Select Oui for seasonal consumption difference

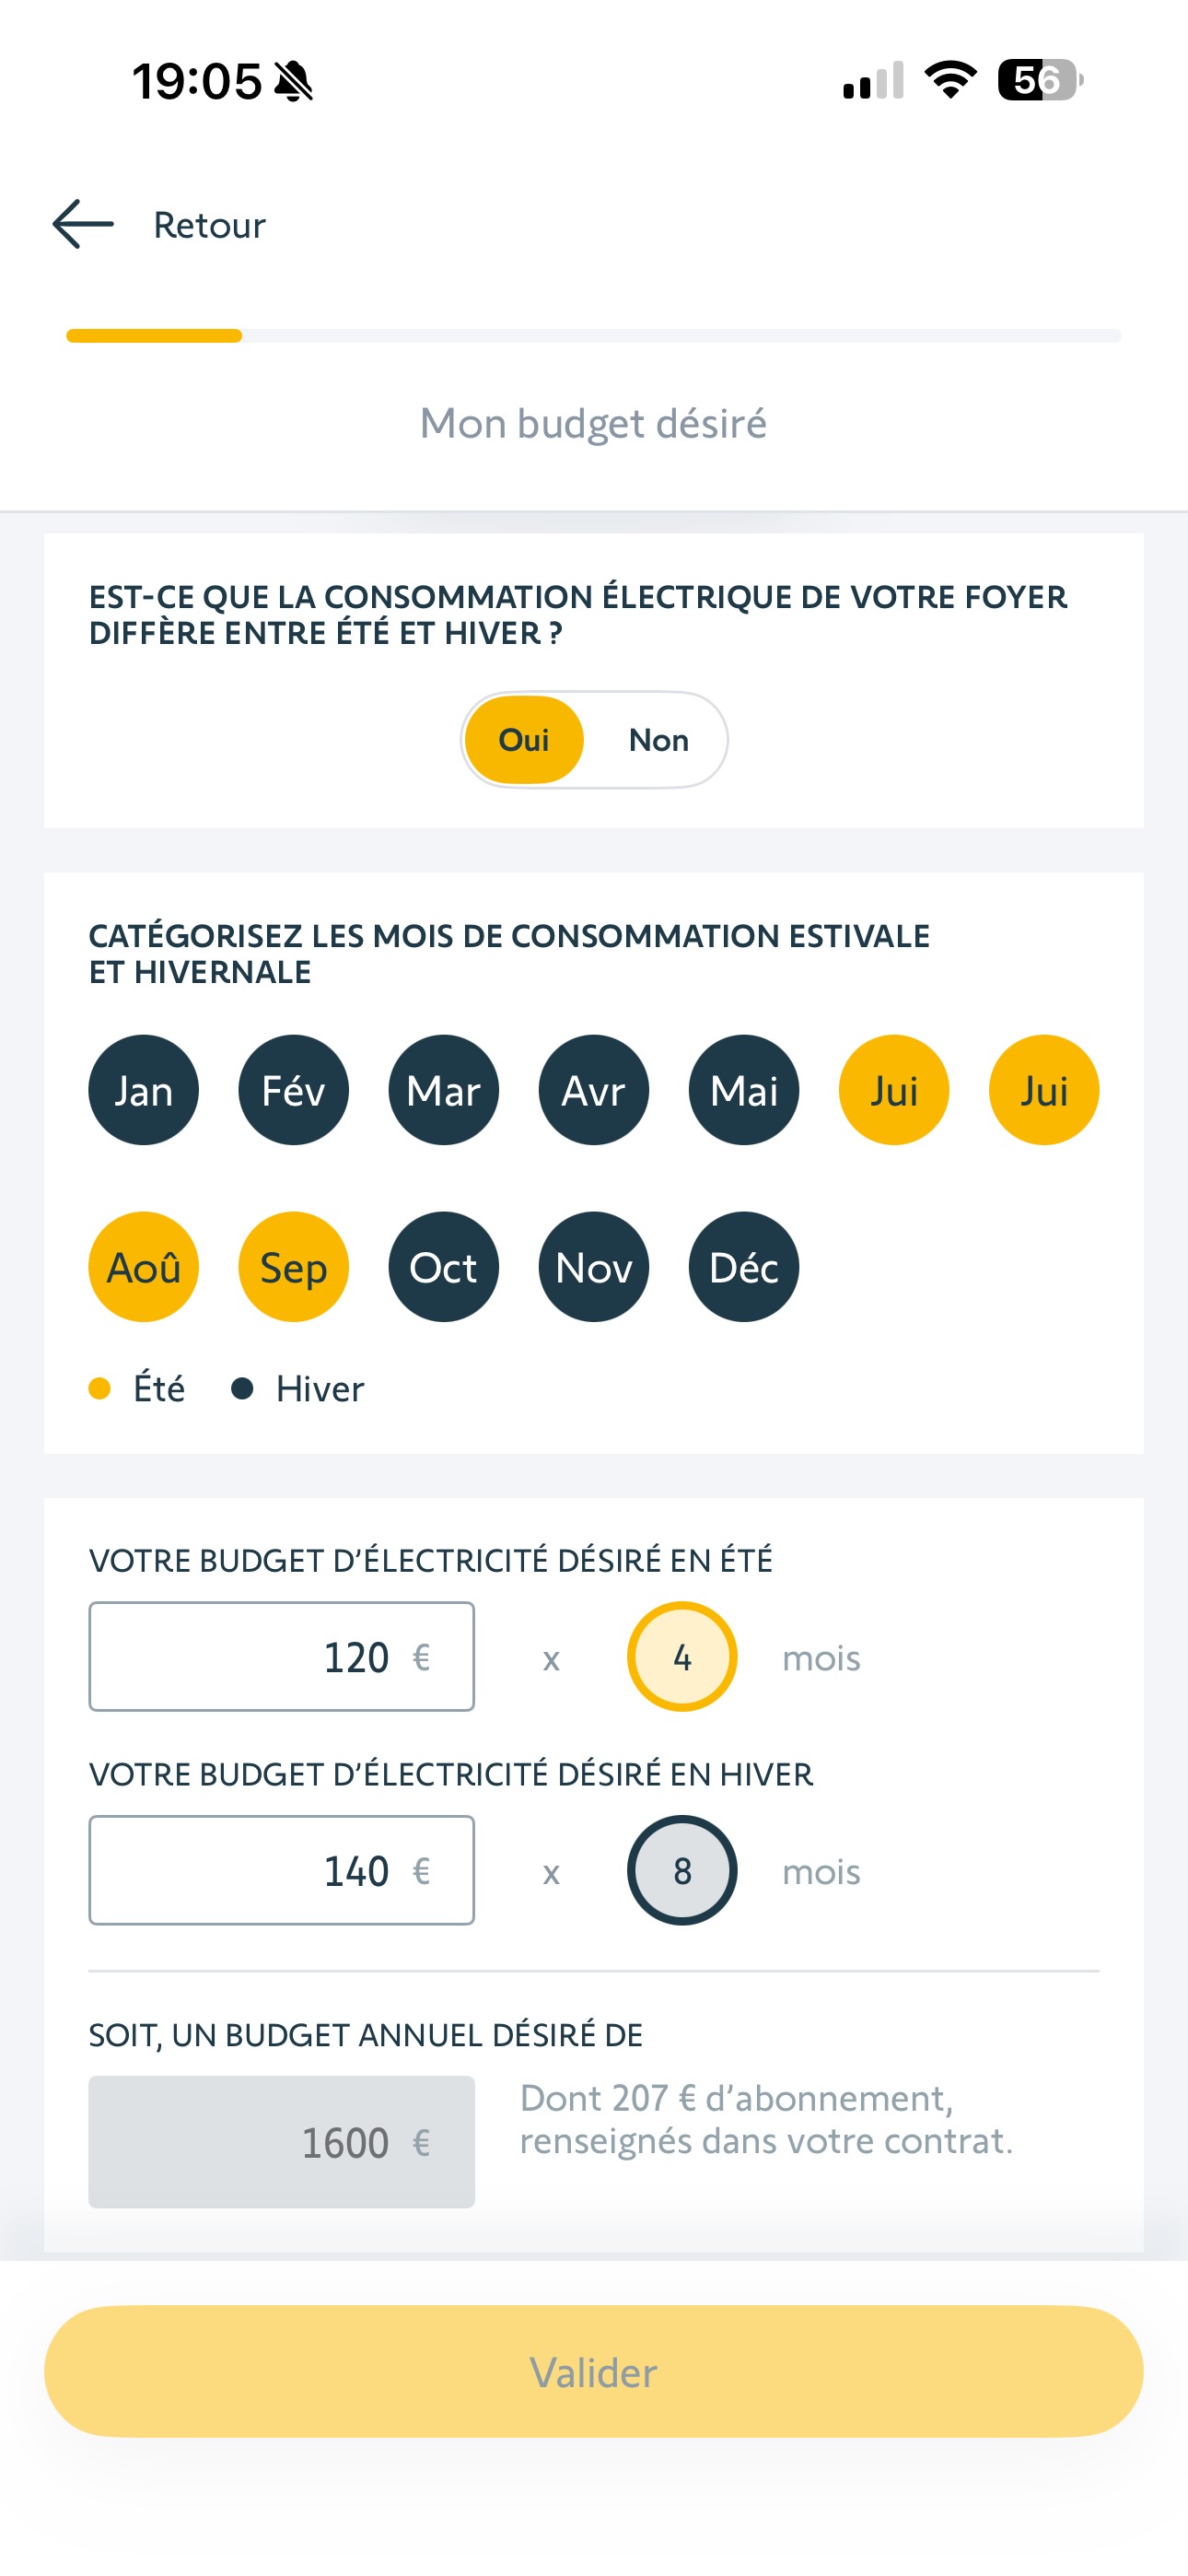tap(524, 740)
